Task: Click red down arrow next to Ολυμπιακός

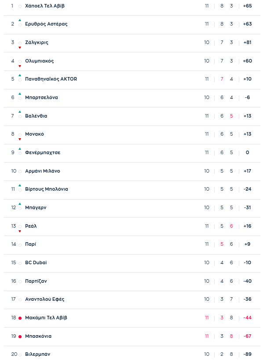Action: coord(20,66)
